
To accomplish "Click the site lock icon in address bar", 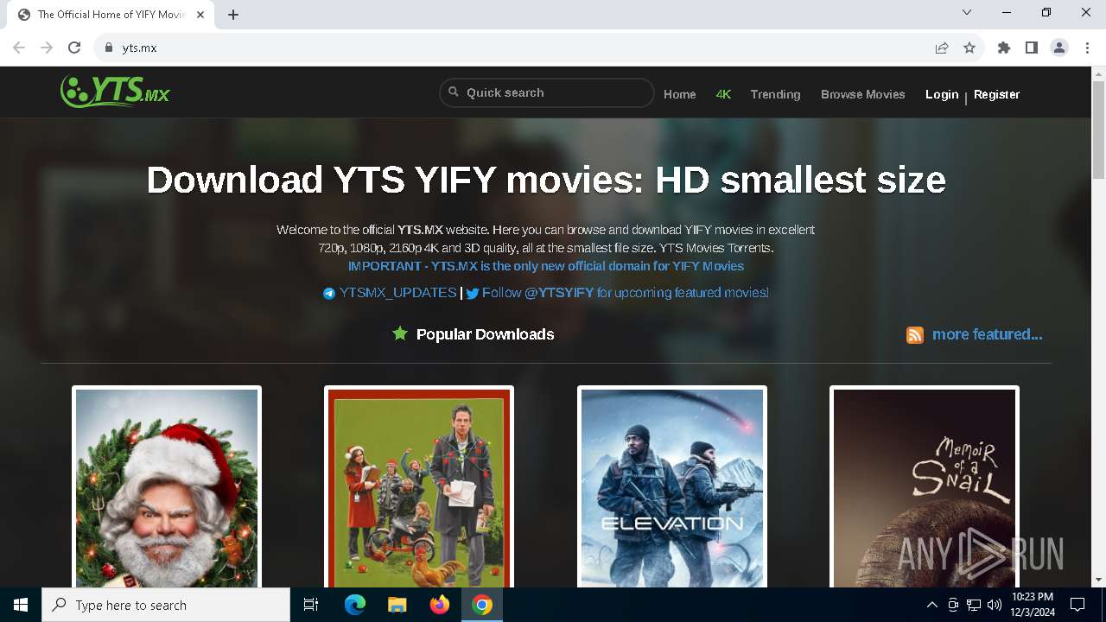I will point(109,48).
